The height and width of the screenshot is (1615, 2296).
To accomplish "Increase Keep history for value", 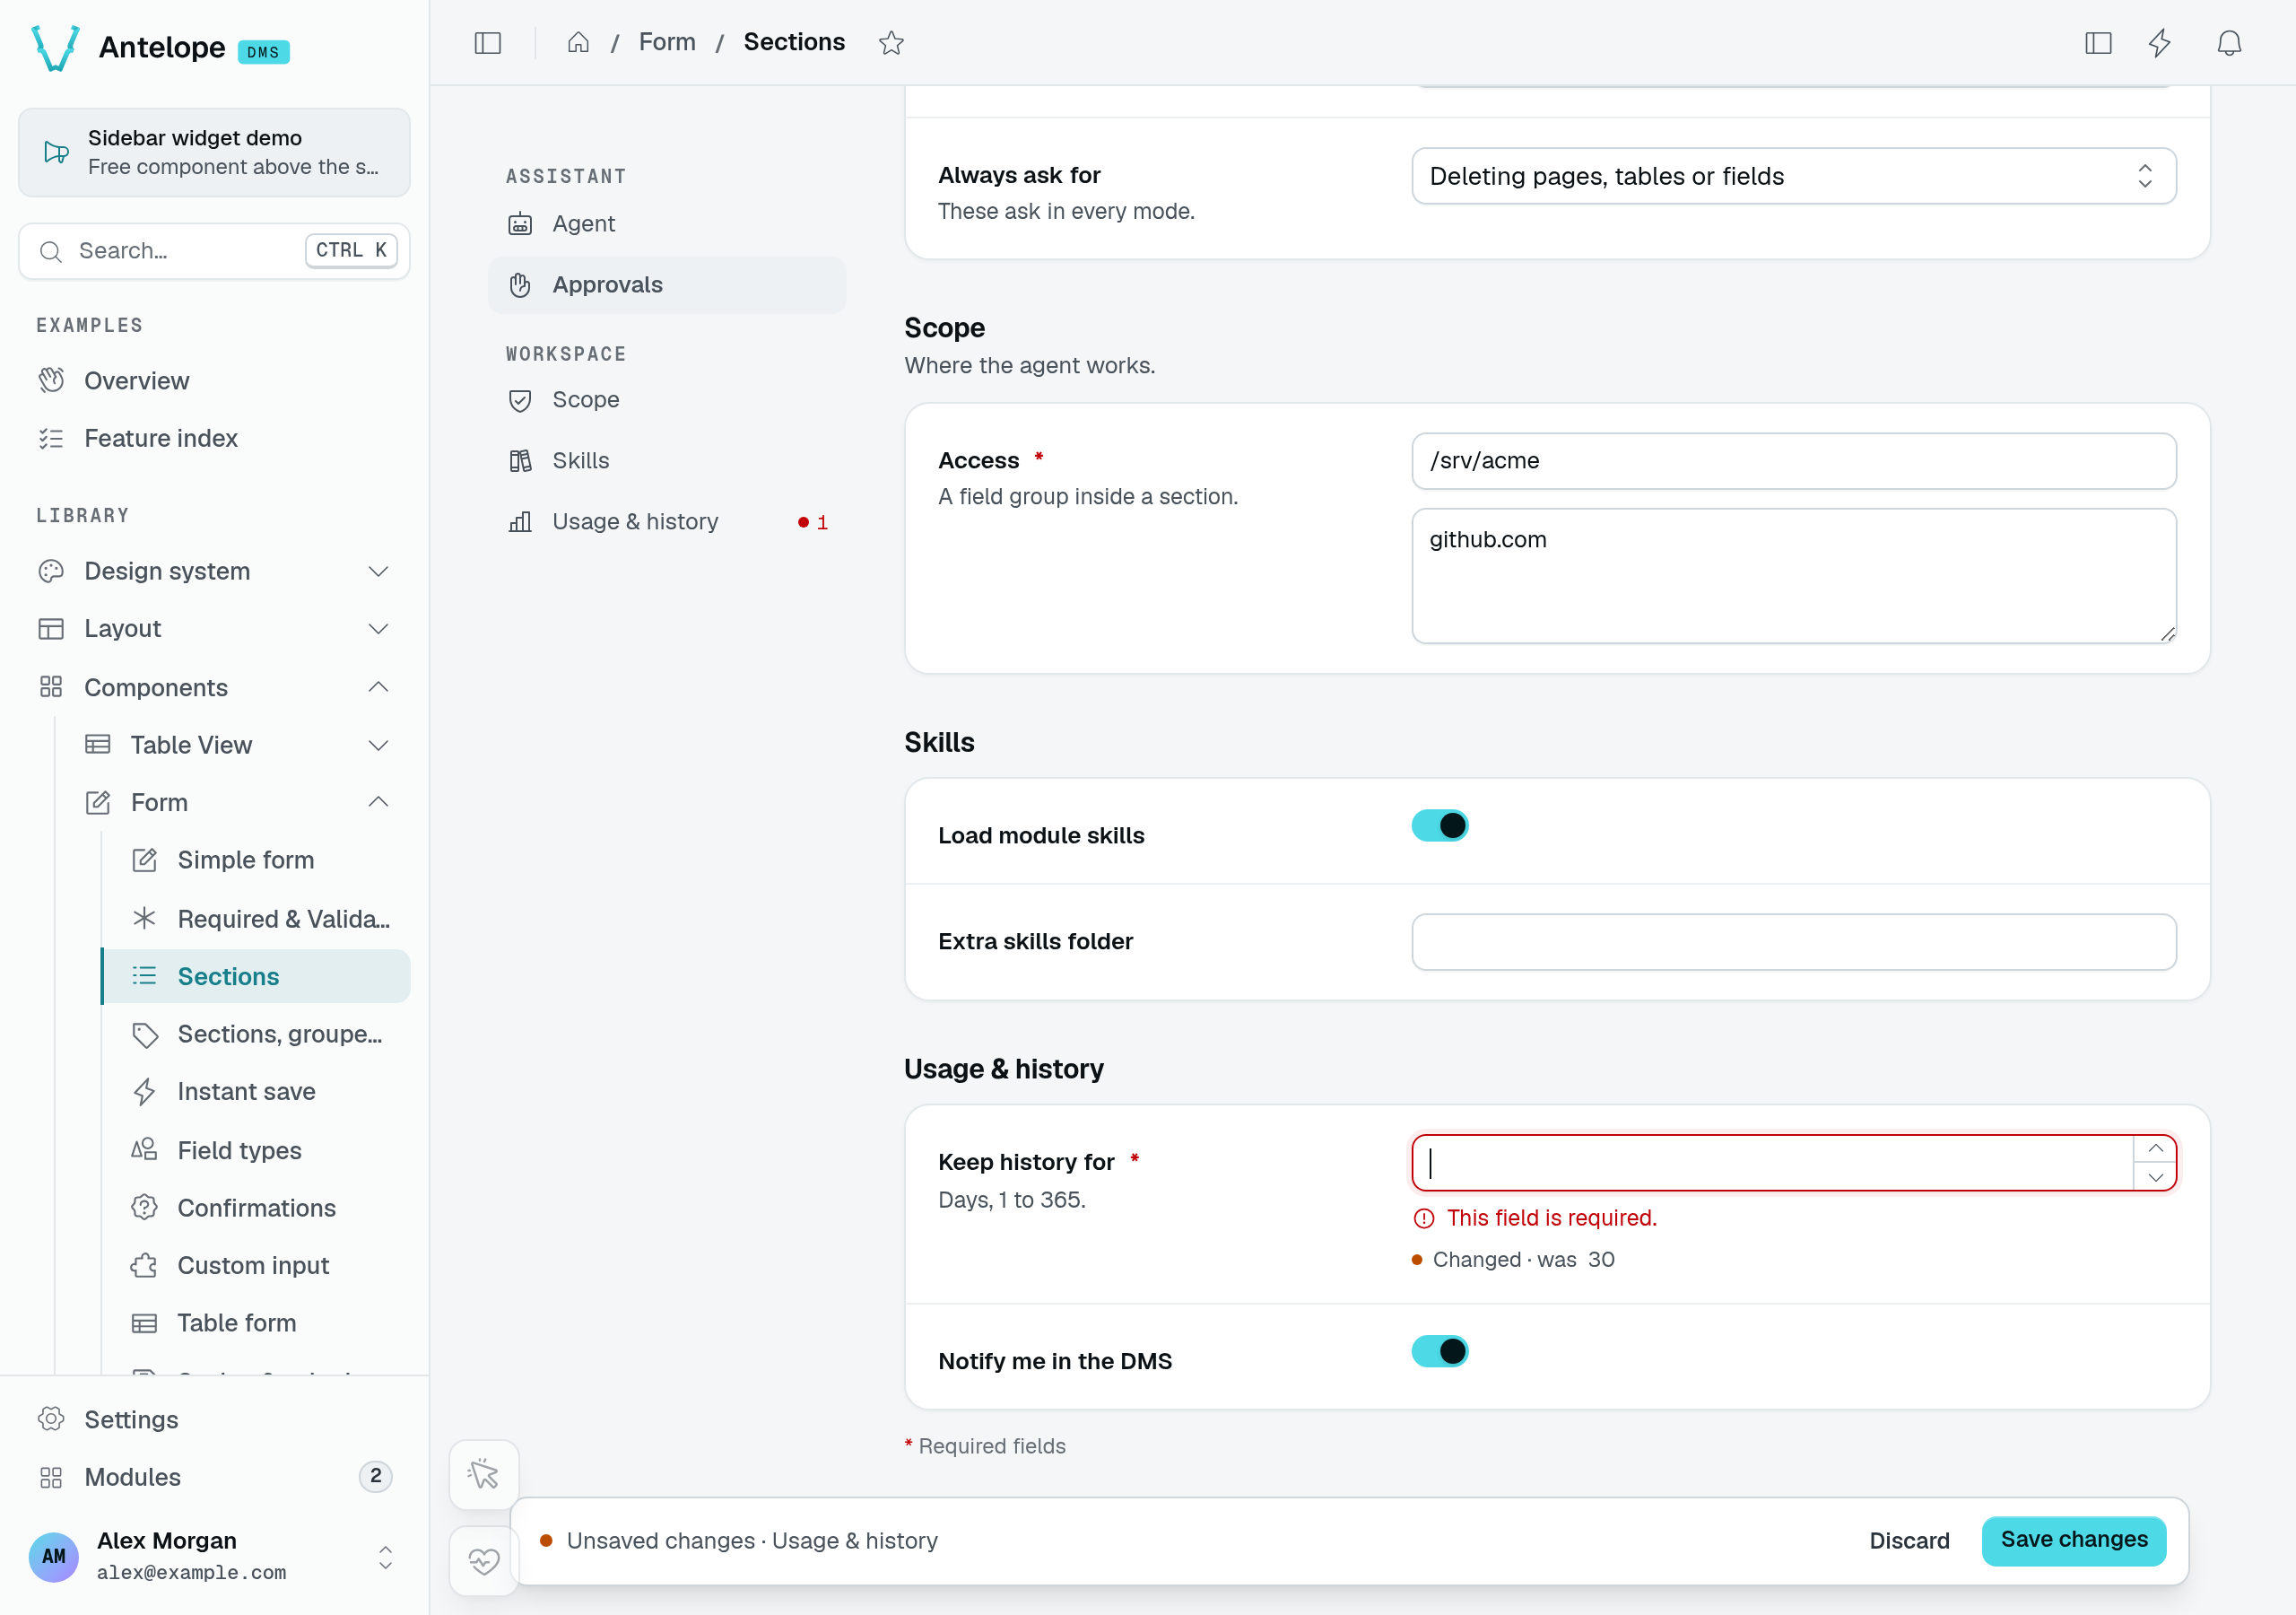I will click(2155, 1148).
